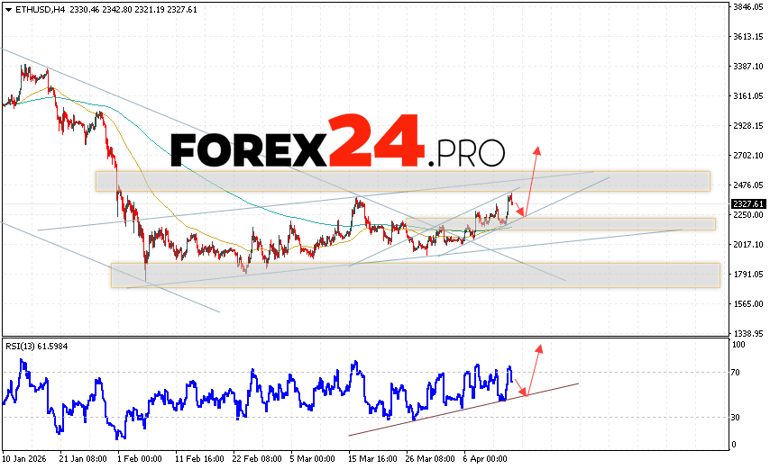Click the current price tag 2327.61
Image resolution: width=770 pixels, height=469 pixels.
coord(748,204)
